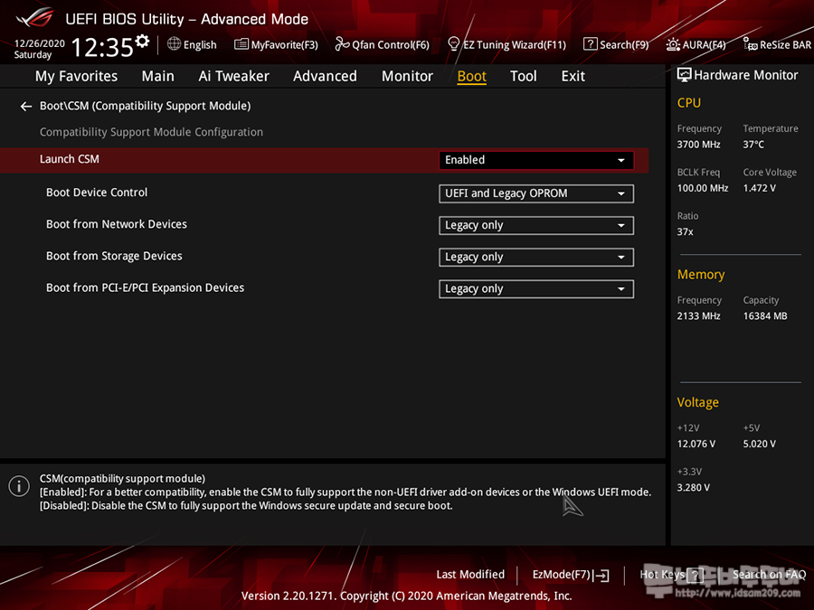
Task: Open the Advanced tab
Action: pos(325,76)
